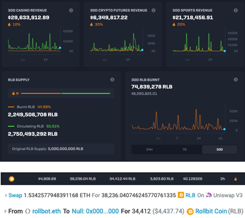
Task: Click the 3,823.60 RLB cell in the burn row
Action: coord(162,179)
